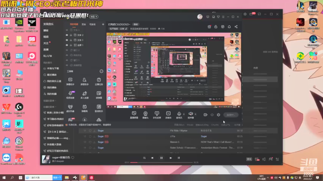Open the dropdown arrow beside 麦克风
Image resolution: width=323 pixels, height=181 pixels.
click(x=184, y=114)
